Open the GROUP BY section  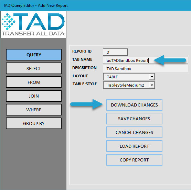click(x=34, y=123)
